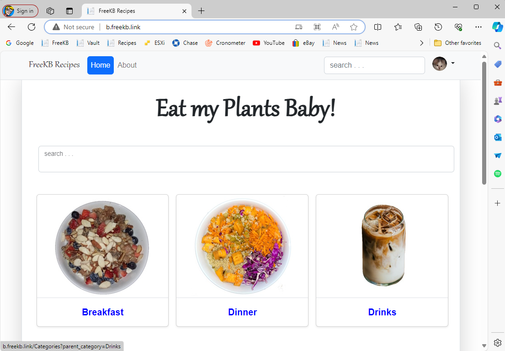Viewport: 505px width, 351px height.
Task: Select the Home nav item
Action: coord(101,65)
